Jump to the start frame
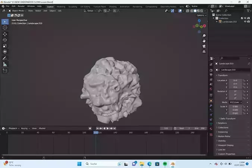This screenshot has width=252, height=168. [97, 129]
